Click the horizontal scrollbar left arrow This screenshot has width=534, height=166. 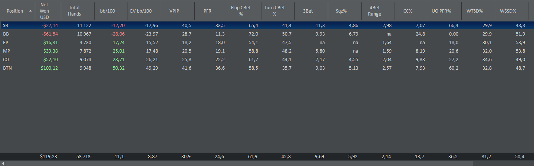click(3, 163)
